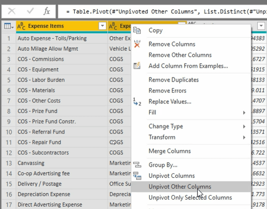Click COGS cell in COS - Commissions row
Image resolution: width=267 pixels, height=209 pixels.
(x=120, y=59)
